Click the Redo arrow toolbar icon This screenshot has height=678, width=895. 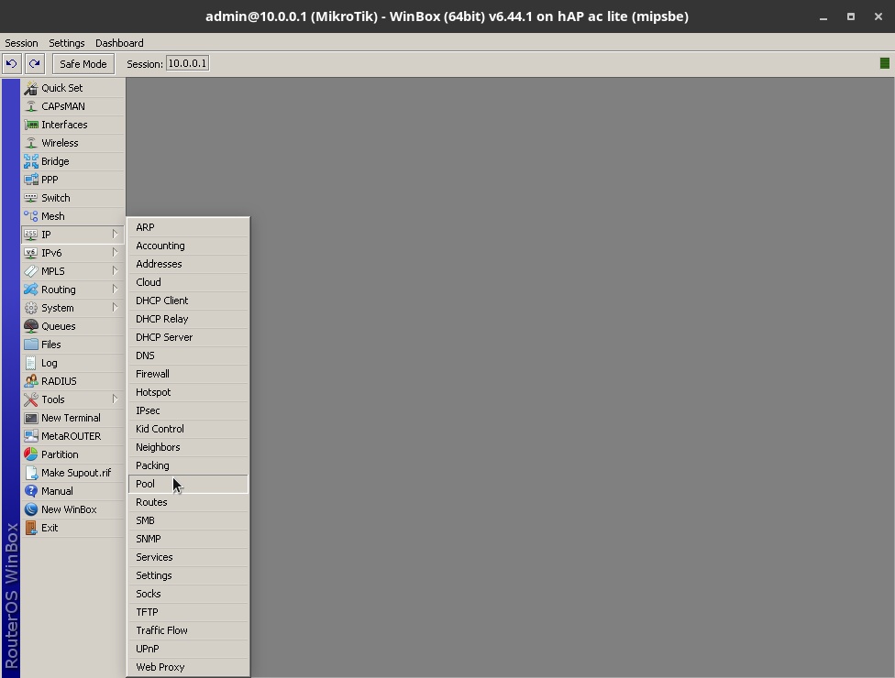(x=35, y=64)
